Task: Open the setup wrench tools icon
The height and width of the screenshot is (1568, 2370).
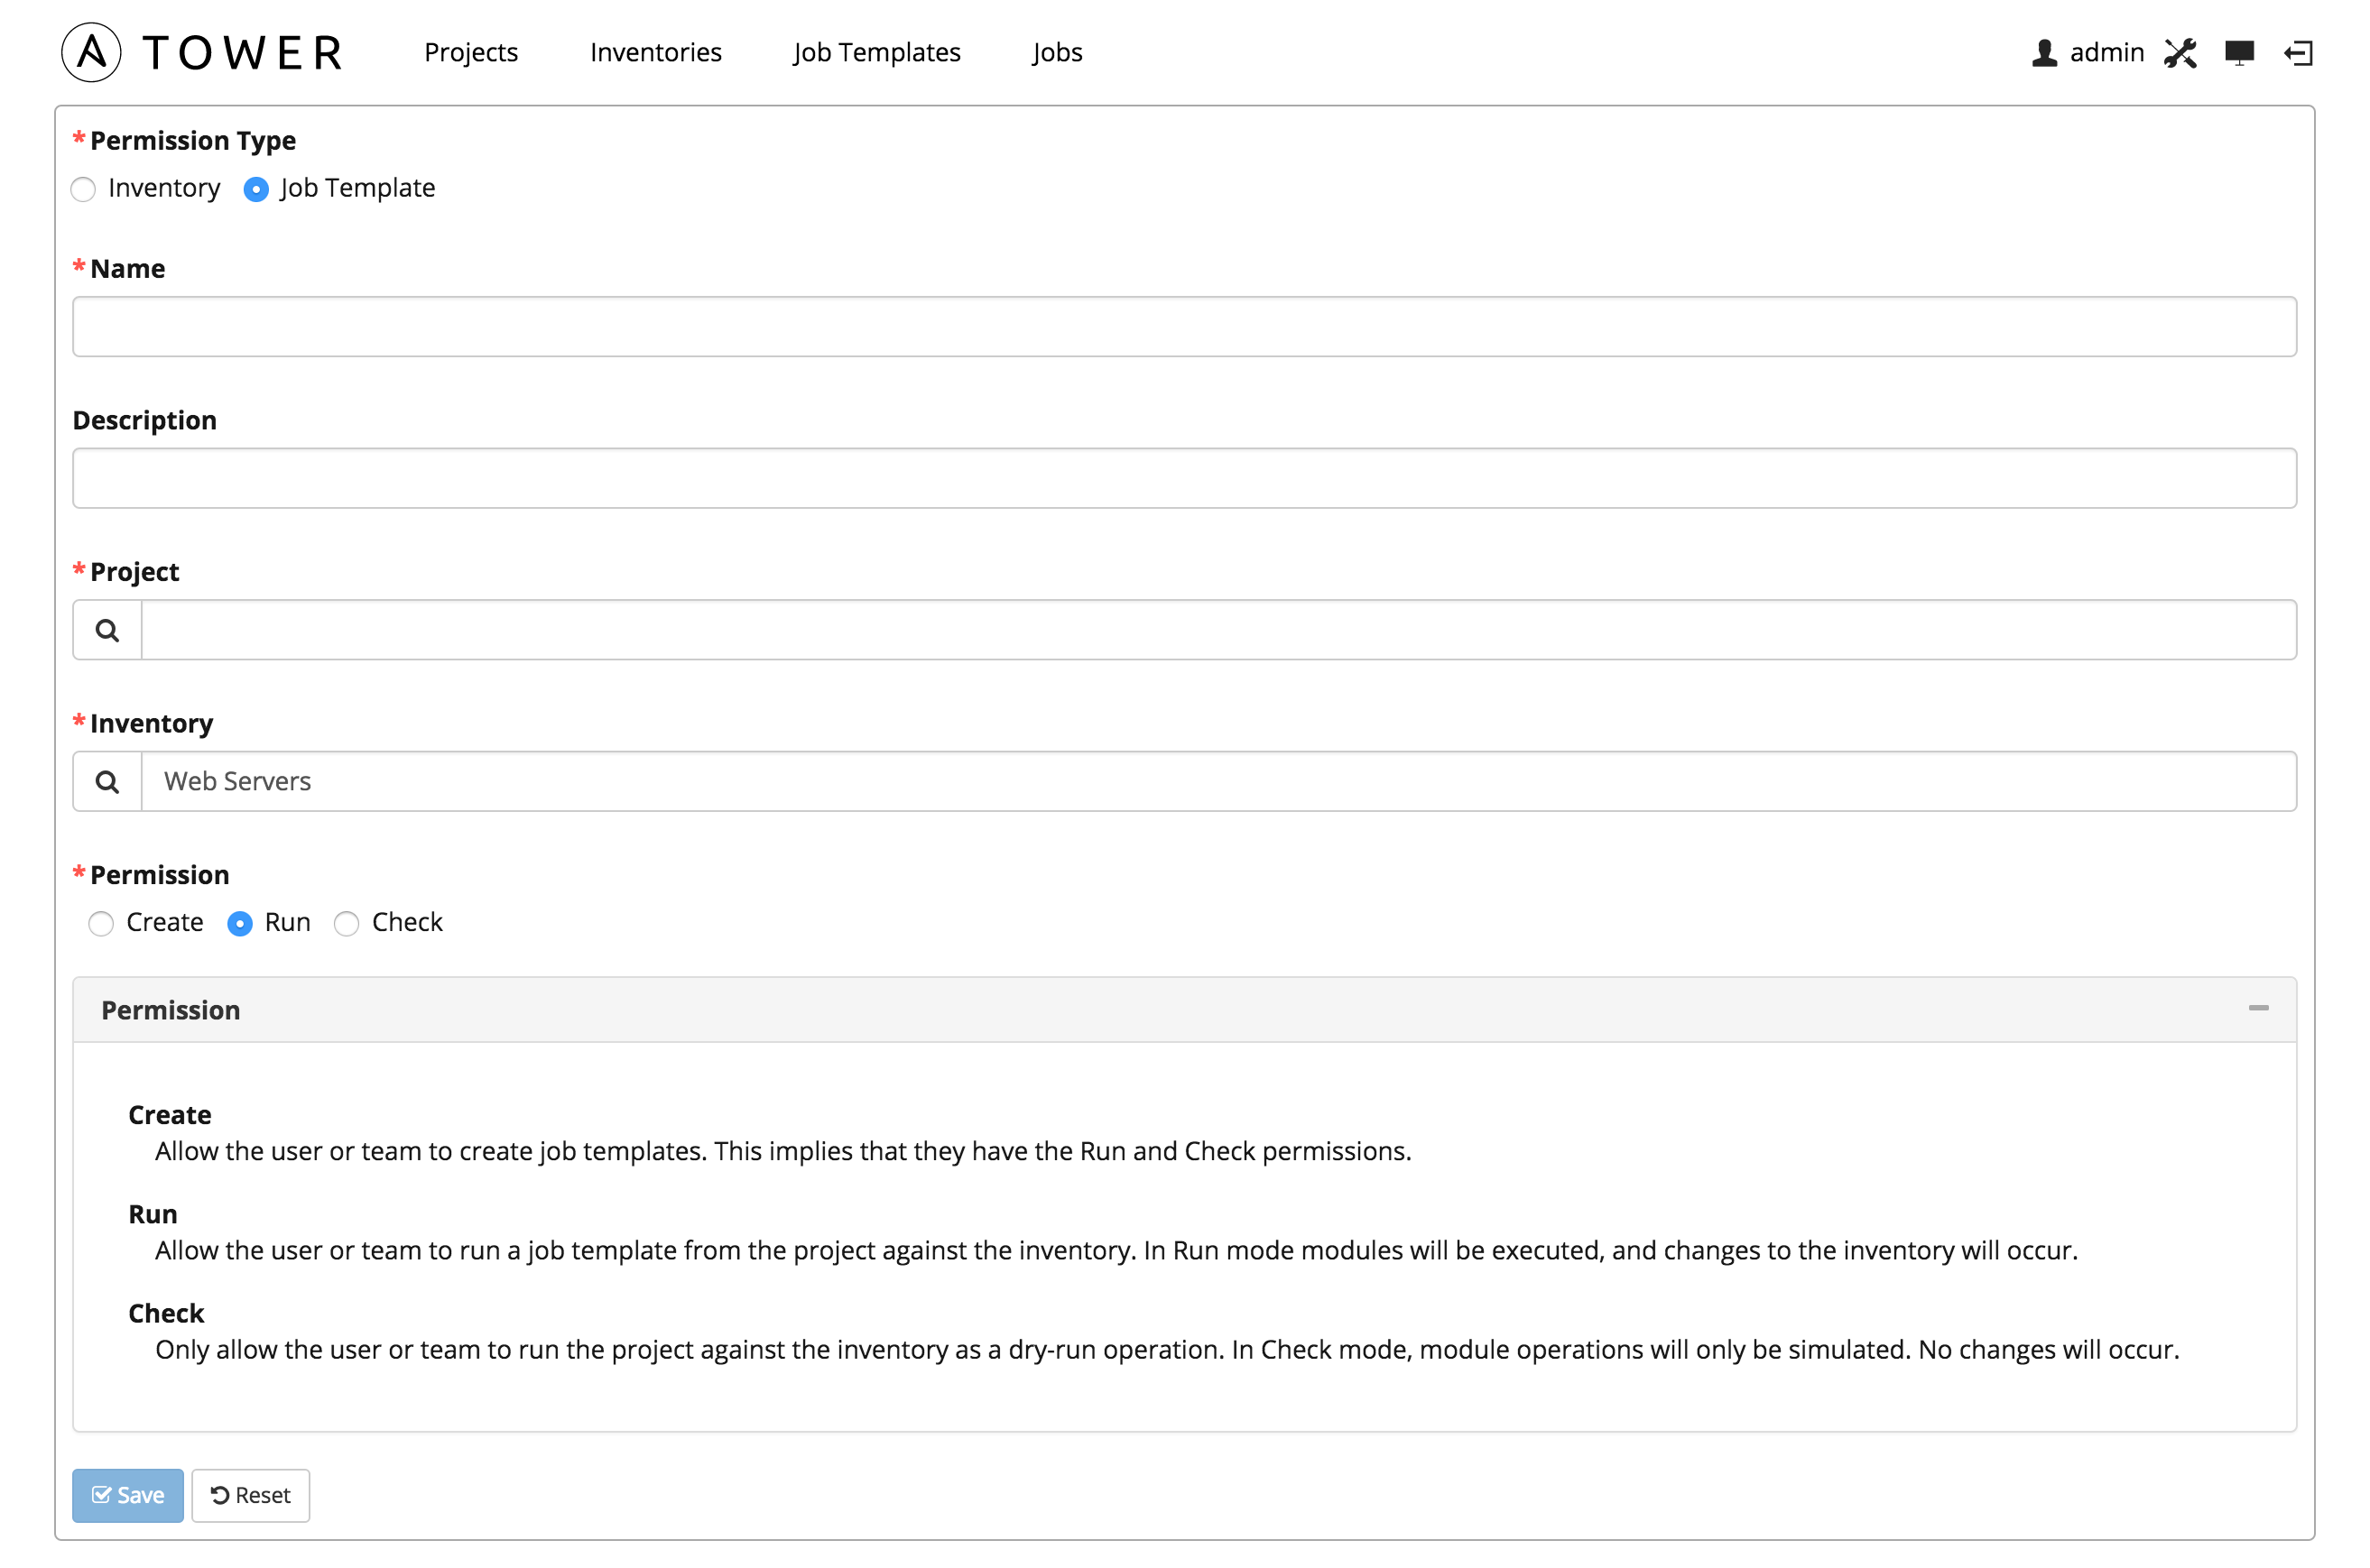Action: point(2180,53)
